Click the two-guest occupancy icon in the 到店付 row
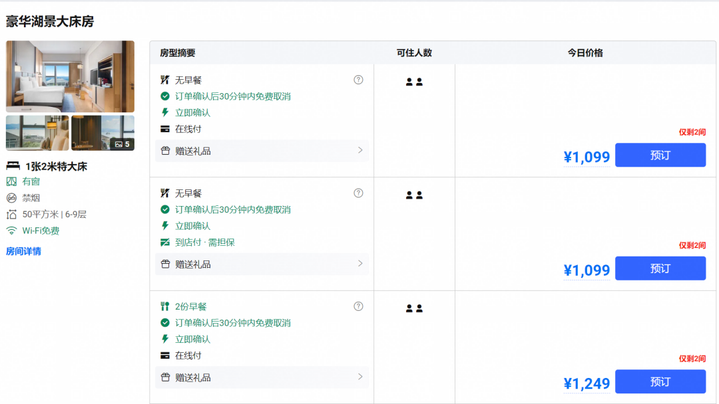Screen dimensions: 719x404 [414, 195]
